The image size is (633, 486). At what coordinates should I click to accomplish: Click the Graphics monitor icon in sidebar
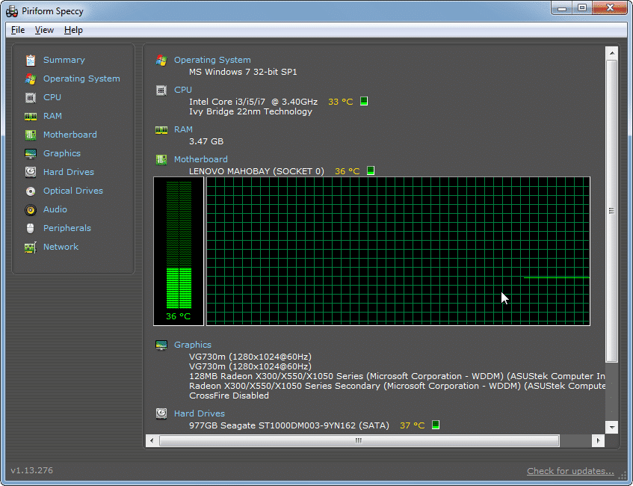point(31,153)
